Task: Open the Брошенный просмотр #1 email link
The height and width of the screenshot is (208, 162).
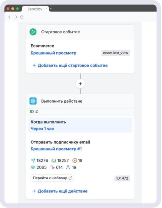Action: (x=56, y=149)
